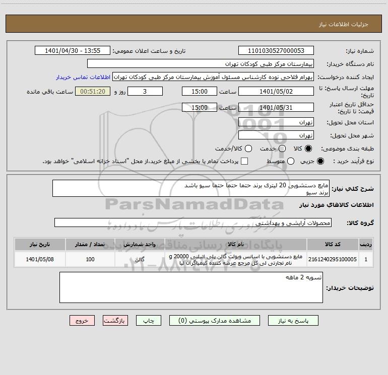Image resolution: width=388 pixels, height=375 pixels.
Task: Click the اطلاعات کالاهای مورد نیاز heading
Action: (x=337, y=205)
